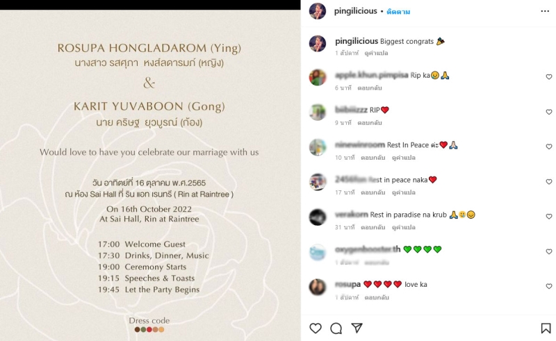Like the 'Rest in paradise na krub' comment
The width and height of the screenshot is (556, 341).
point(549,216)
